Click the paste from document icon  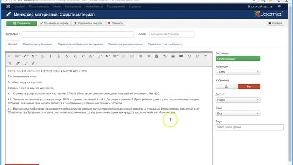pos(157,56)
